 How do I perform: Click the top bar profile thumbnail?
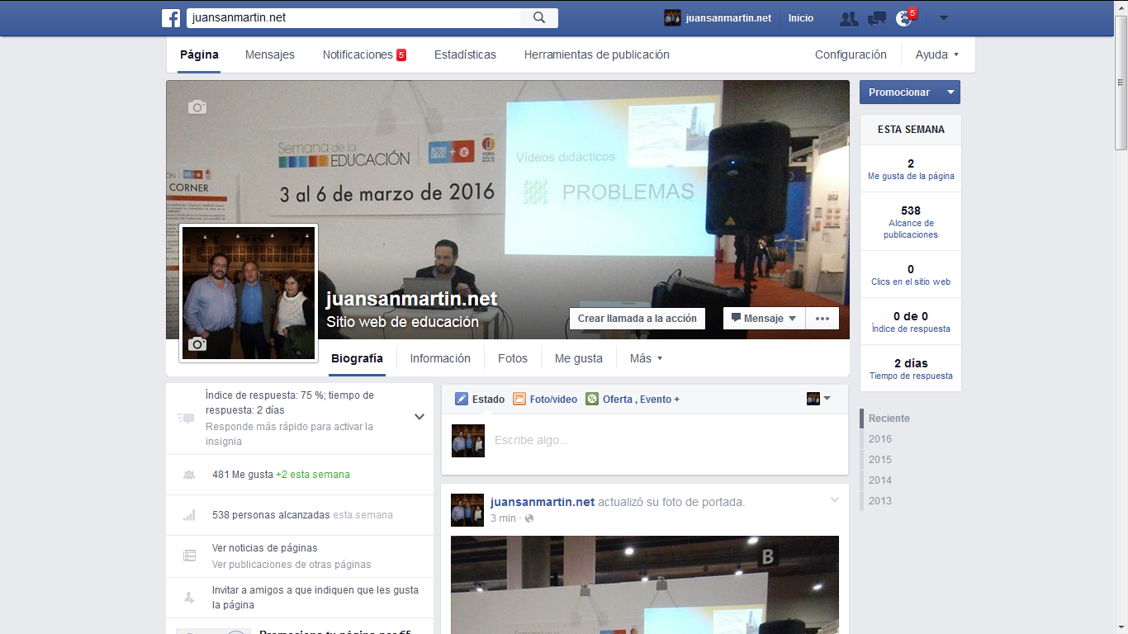672,18
